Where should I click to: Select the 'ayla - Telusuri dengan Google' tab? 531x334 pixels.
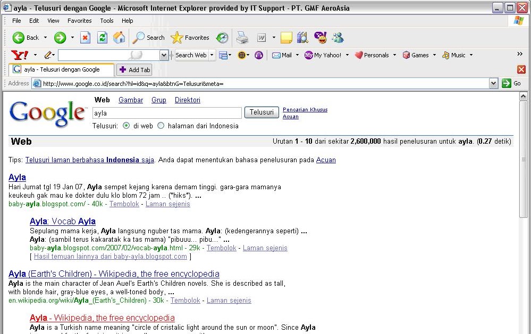coord(62,69)
